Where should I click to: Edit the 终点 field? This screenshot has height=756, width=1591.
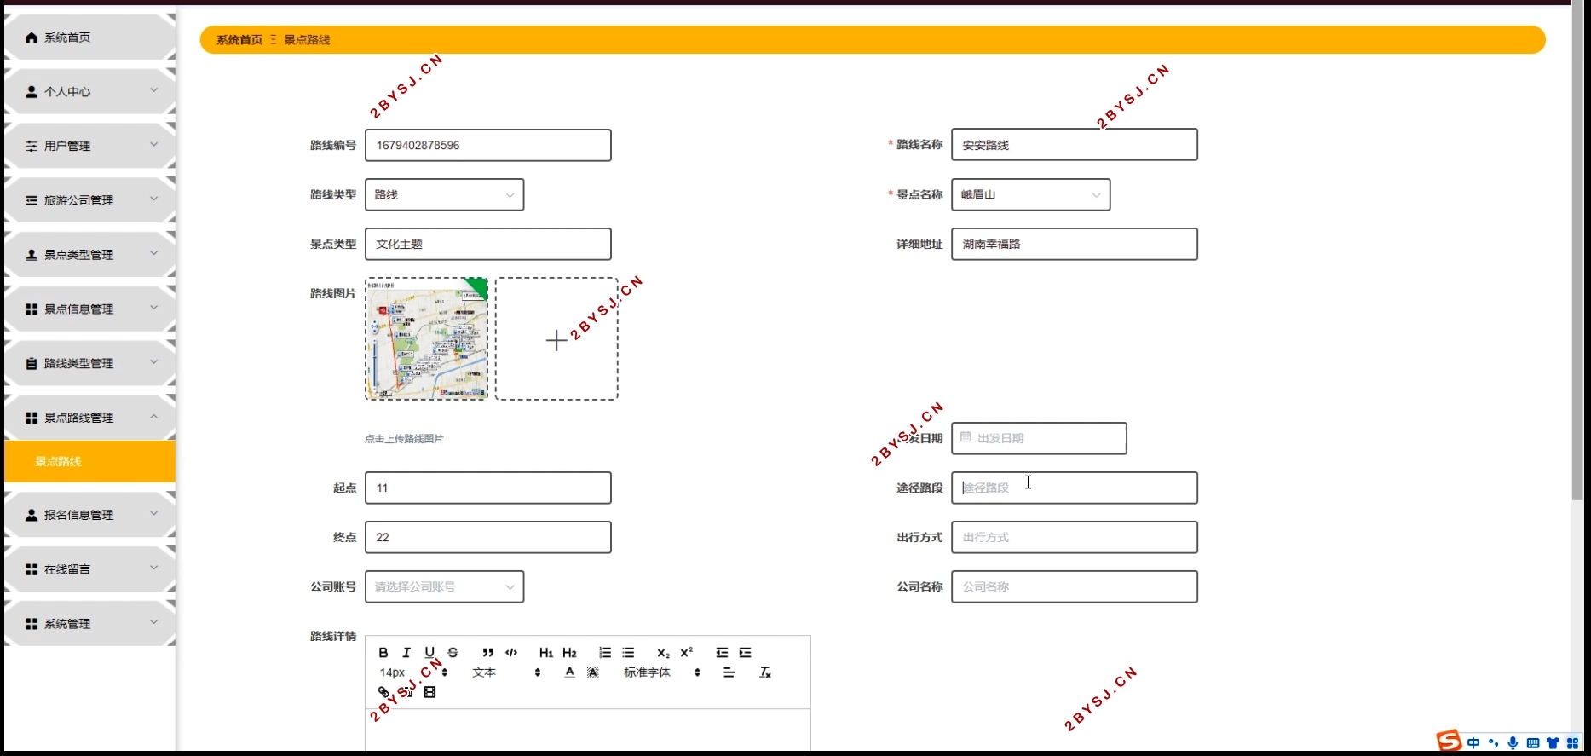point(488,537)
